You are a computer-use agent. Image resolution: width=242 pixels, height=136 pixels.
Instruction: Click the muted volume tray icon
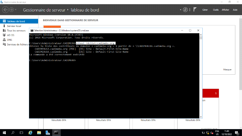tap(212, 133)
